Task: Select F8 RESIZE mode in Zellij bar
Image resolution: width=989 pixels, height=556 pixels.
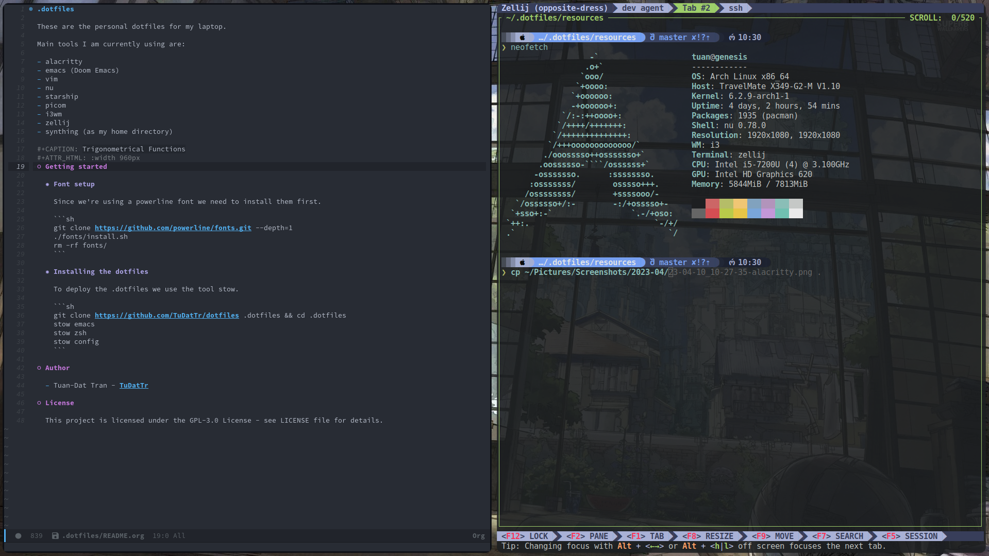Action: click(708, 536)
